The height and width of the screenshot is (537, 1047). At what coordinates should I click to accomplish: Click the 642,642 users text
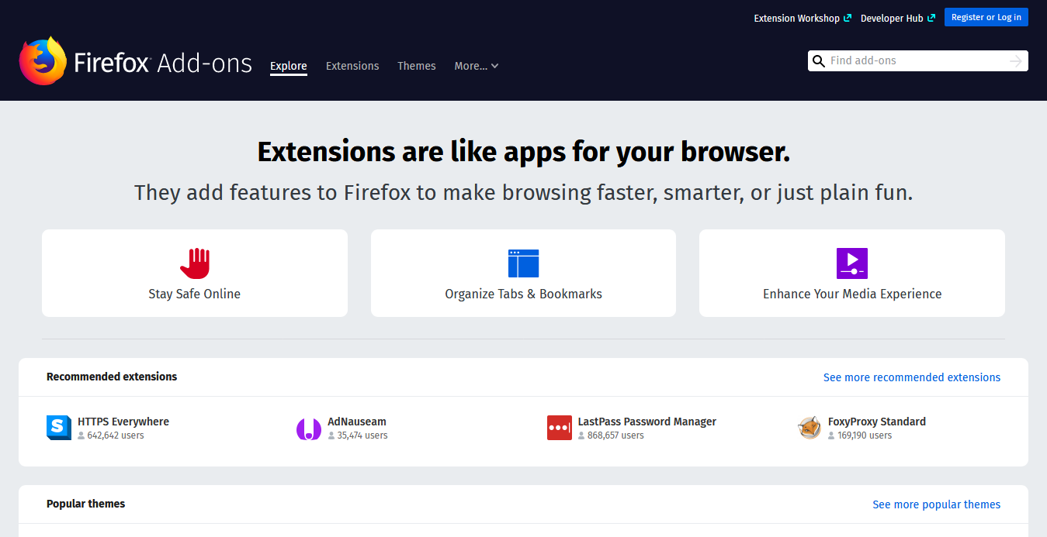pos(116,435)
